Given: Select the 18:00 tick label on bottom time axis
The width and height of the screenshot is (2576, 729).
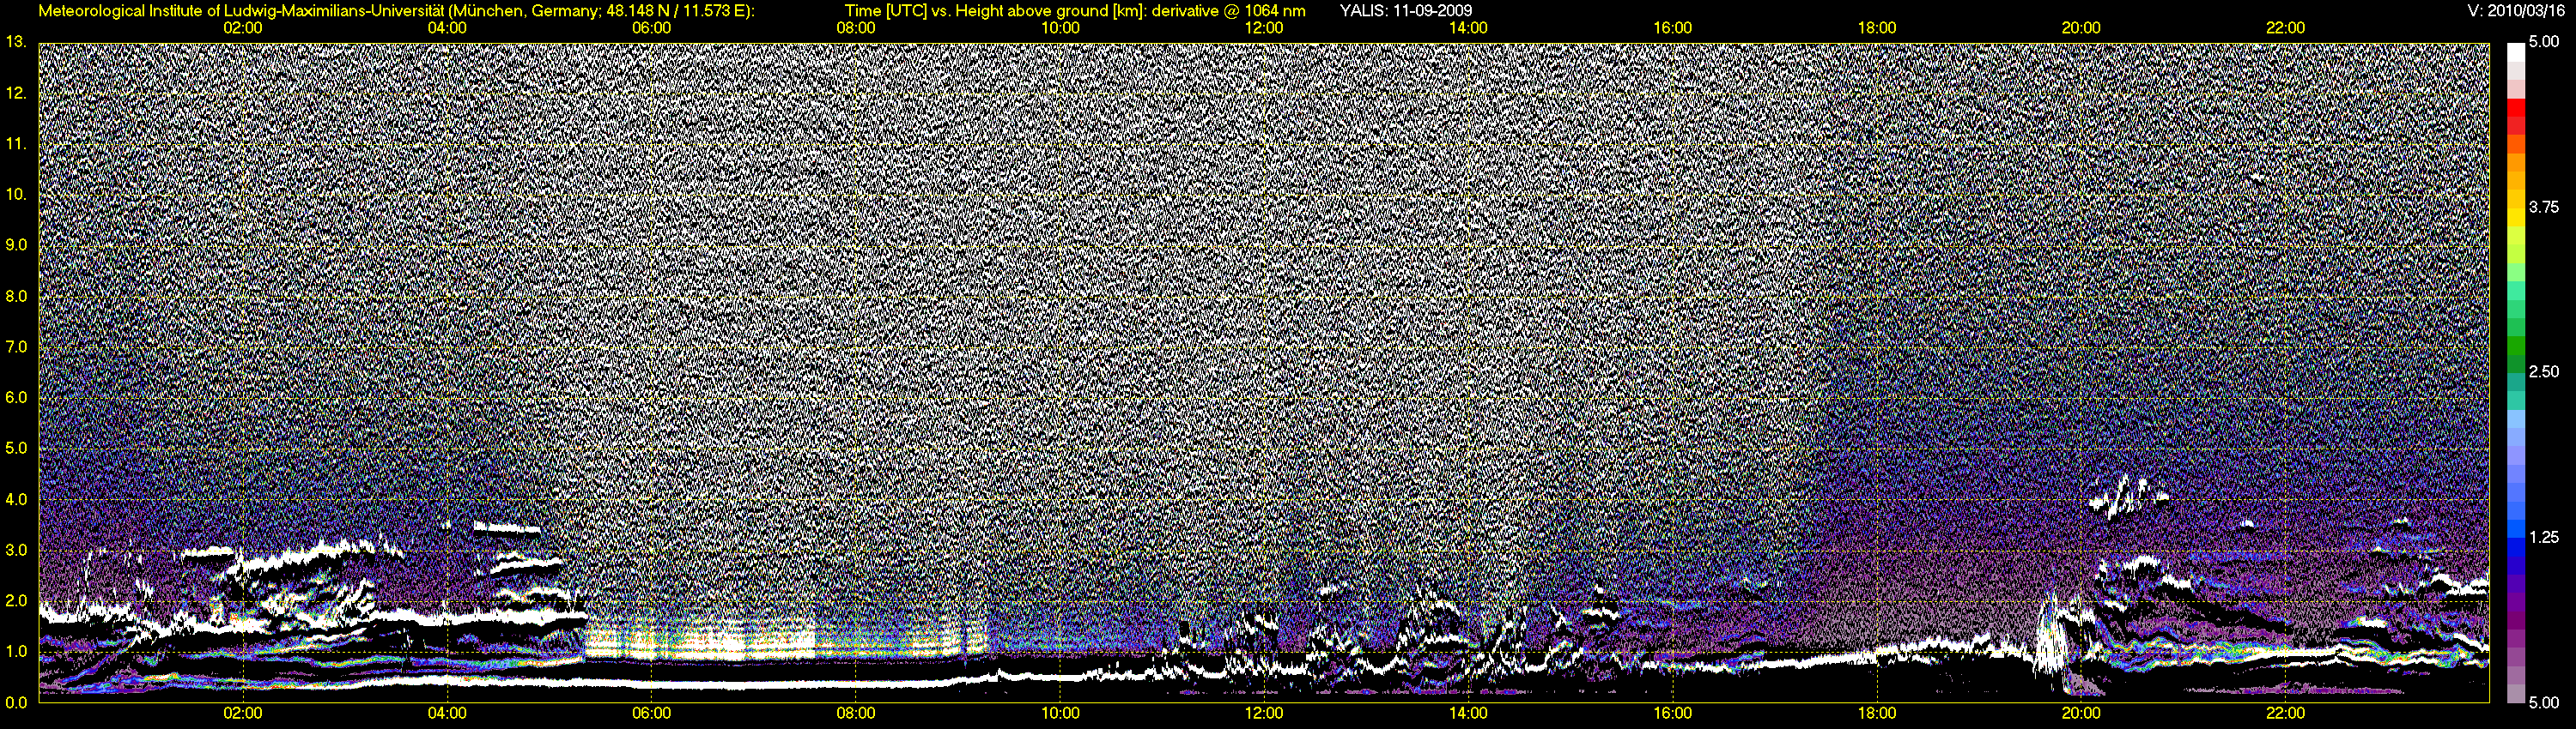Looking at the screenshot, I should (x=1877, y=713).
